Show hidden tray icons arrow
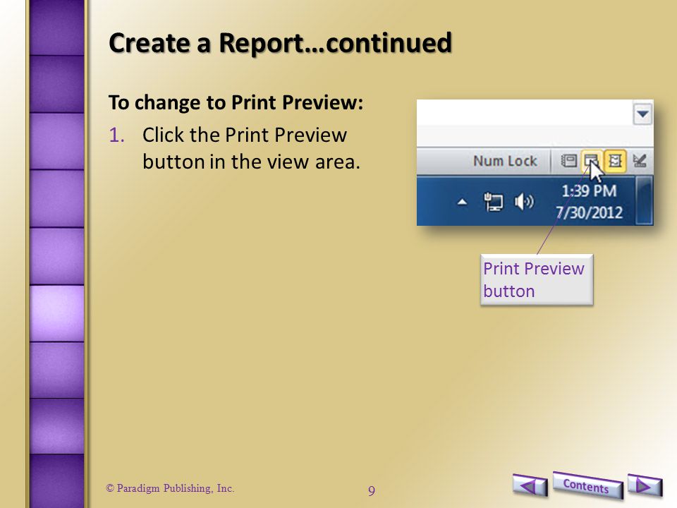 (x=462, y=202)
